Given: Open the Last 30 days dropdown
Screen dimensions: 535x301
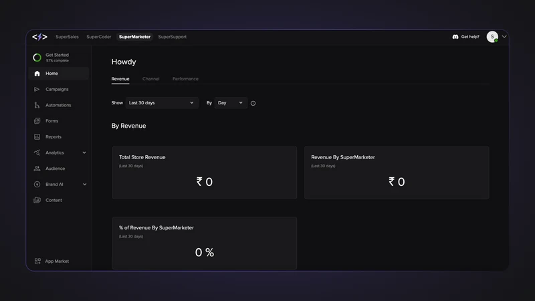Looking at the screenshot, I should pos(162,103).
